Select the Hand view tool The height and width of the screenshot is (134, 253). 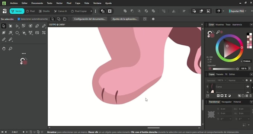[x=4, y=49]
